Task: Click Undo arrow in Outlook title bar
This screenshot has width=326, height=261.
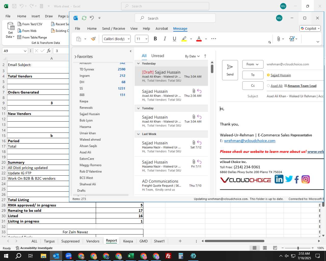Action: click(x=92, y=18)
